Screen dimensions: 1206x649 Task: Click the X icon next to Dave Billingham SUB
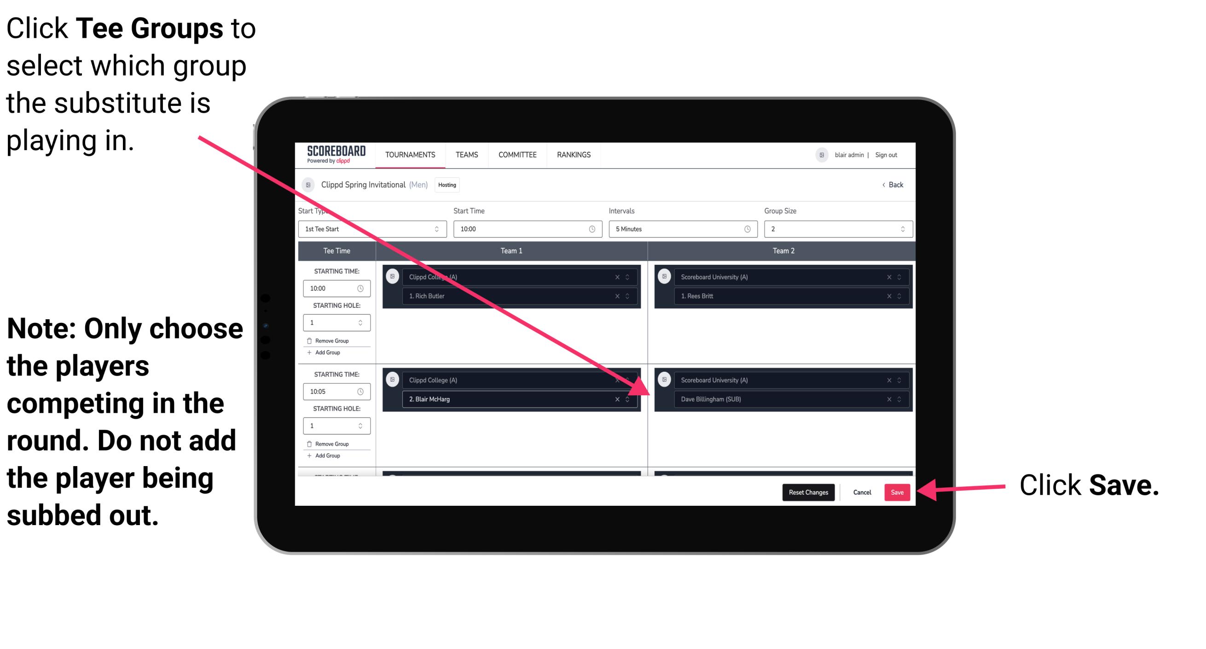[887, 400]
